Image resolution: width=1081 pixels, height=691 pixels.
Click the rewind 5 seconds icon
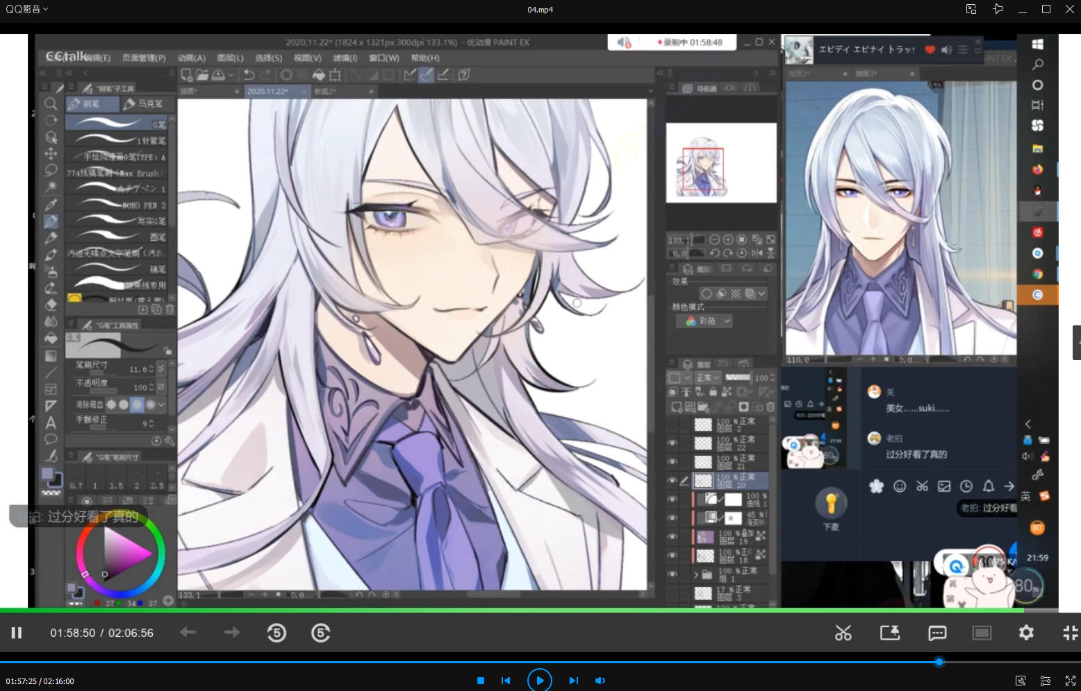pyautogui.click(x=277, y=633)
